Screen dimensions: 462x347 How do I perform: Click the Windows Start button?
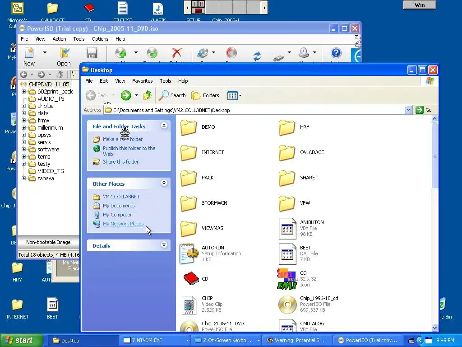click(21, 340)
